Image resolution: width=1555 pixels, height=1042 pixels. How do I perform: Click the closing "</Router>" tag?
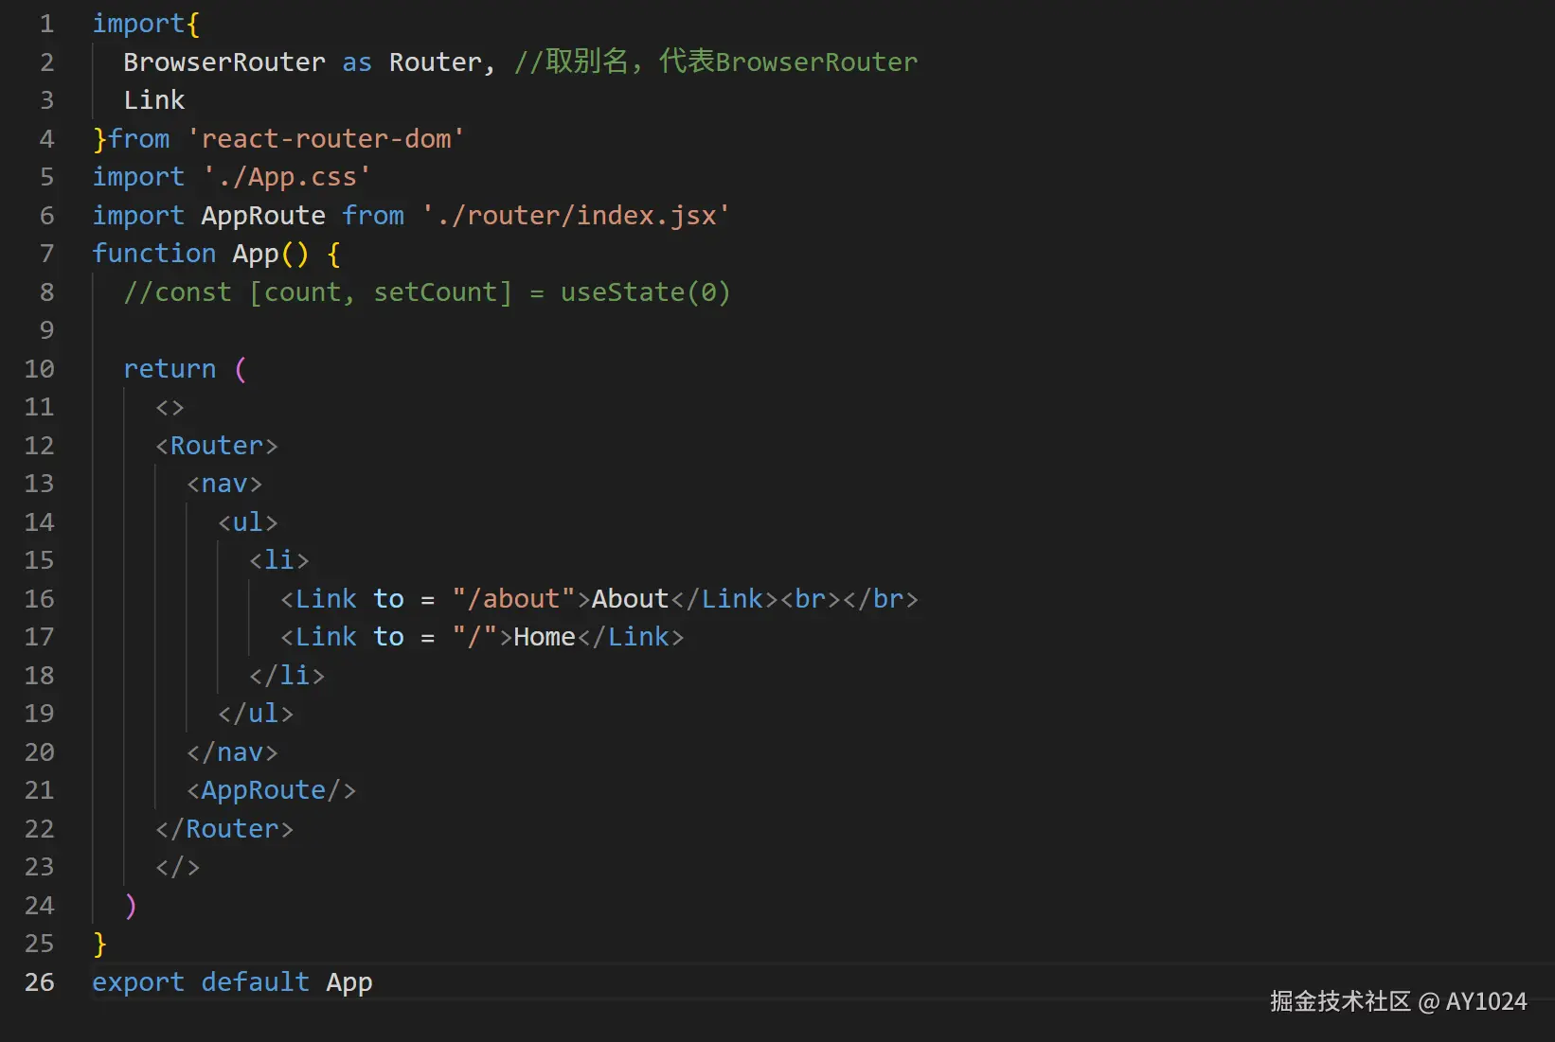[x=224, y=829]
